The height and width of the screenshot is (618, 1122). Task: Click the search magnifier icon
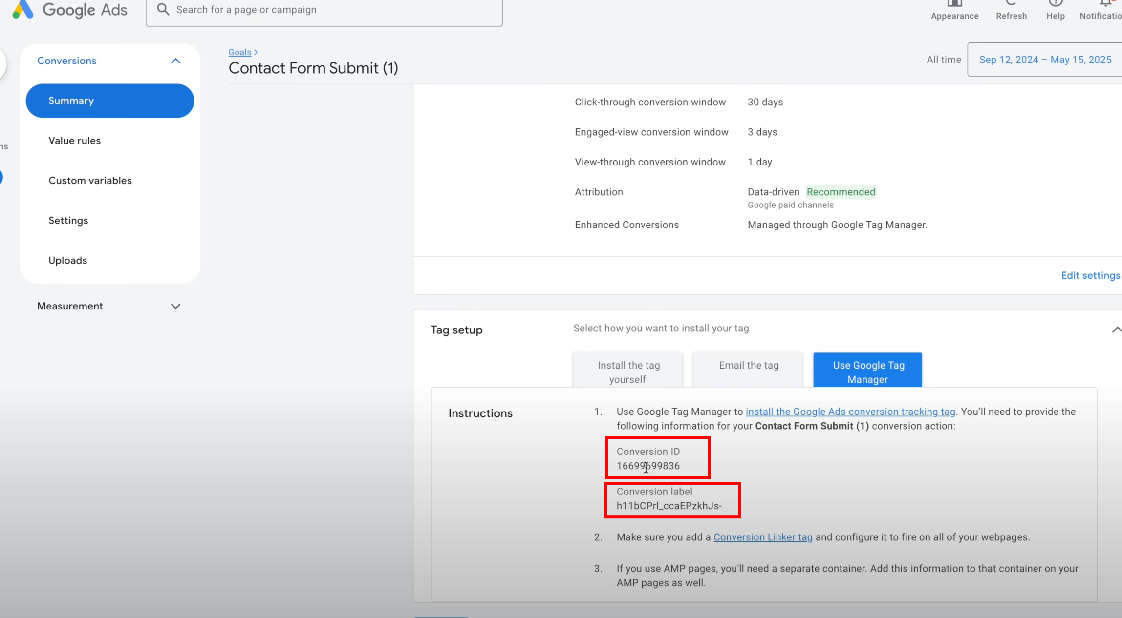tap(163, 10)
